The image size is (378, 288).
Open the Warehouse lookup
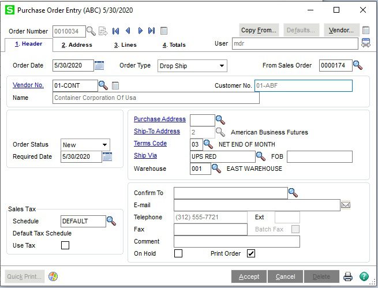(216, 169)
